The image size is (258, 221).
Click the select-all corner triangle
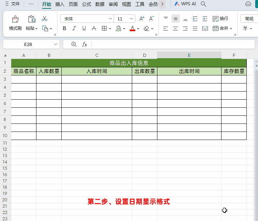coord(5,55)
